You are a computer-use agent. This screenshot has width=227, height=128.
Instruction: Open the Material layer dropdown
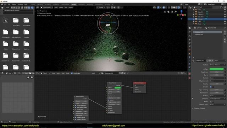click(217, 105)
